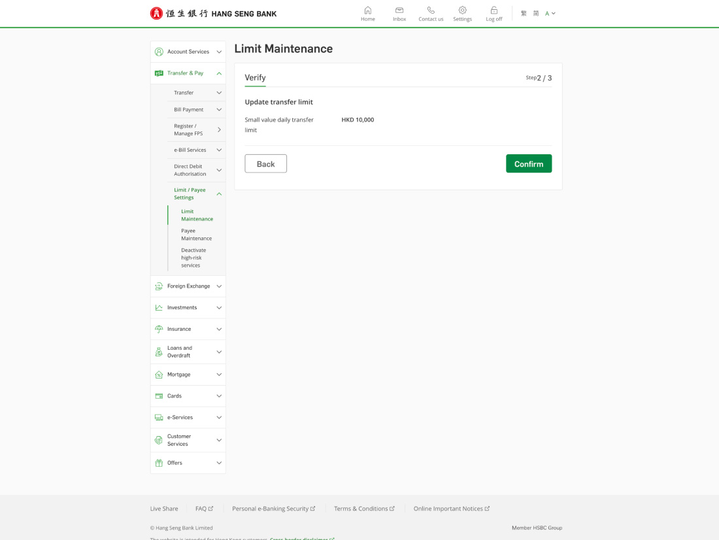Click the Foreign Exchange sidebar icon
Image resolution: width=719 pixels, height=540 pixels.
pyautogui.click(x=159, y=286)
